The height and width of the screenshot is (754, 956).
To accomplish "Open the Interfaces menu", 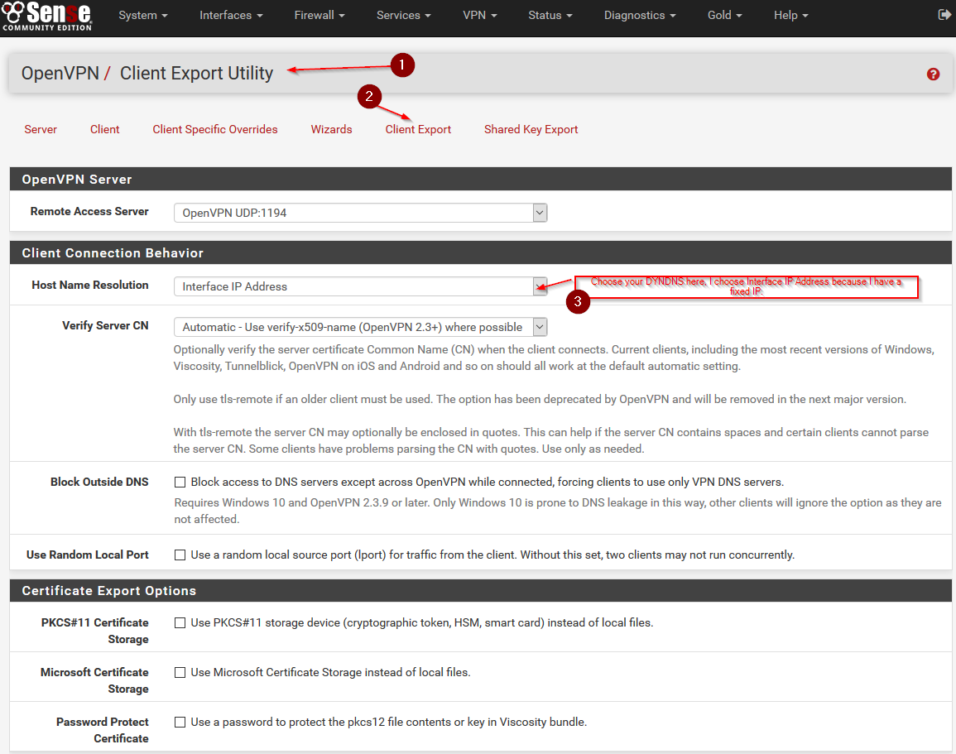I will 231,15.
